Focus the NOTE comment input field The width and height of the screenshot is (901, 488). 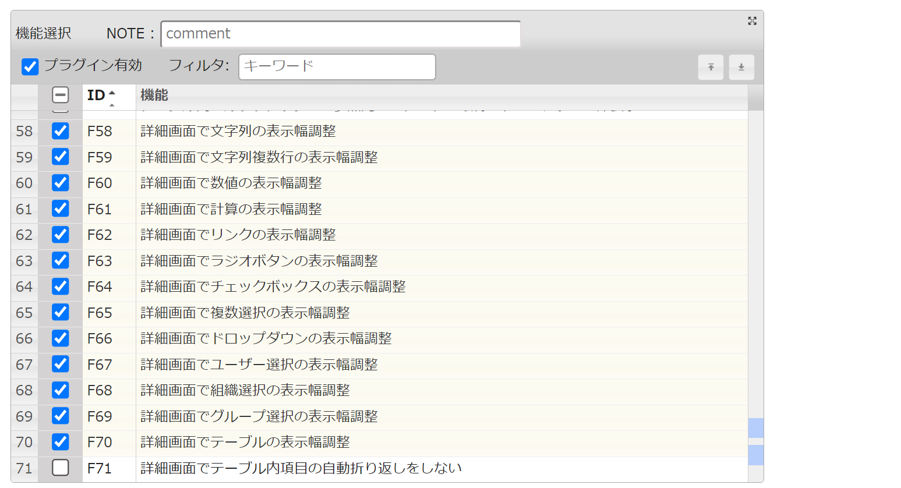click(341, 34)
